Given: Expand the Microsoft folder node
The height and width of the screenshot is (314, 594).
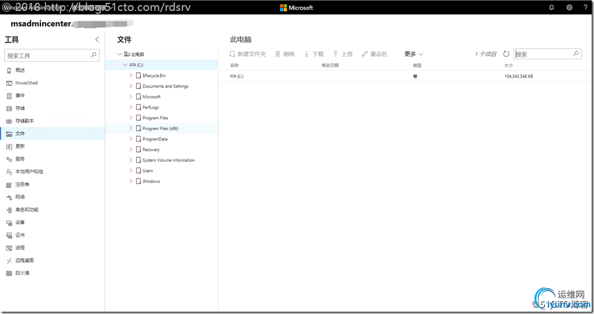Looking at the screenshot, I should 131,97.
